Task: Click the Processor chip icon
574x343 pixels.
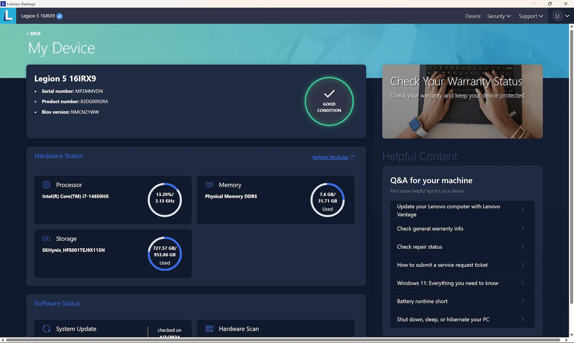Action: pyautogui.click(x=46, y=185)
